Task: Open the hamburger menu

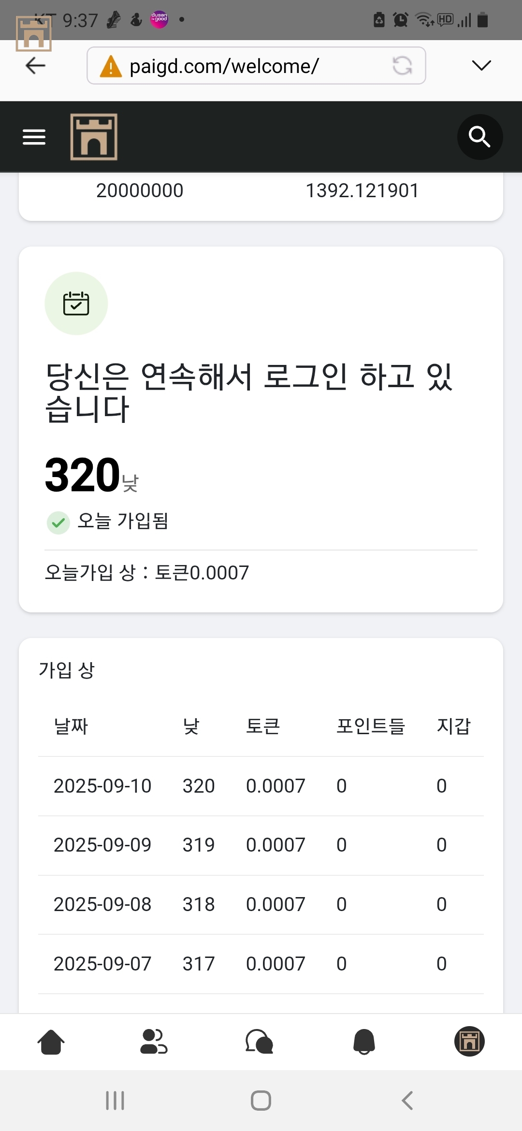Action: coord(34,137)
